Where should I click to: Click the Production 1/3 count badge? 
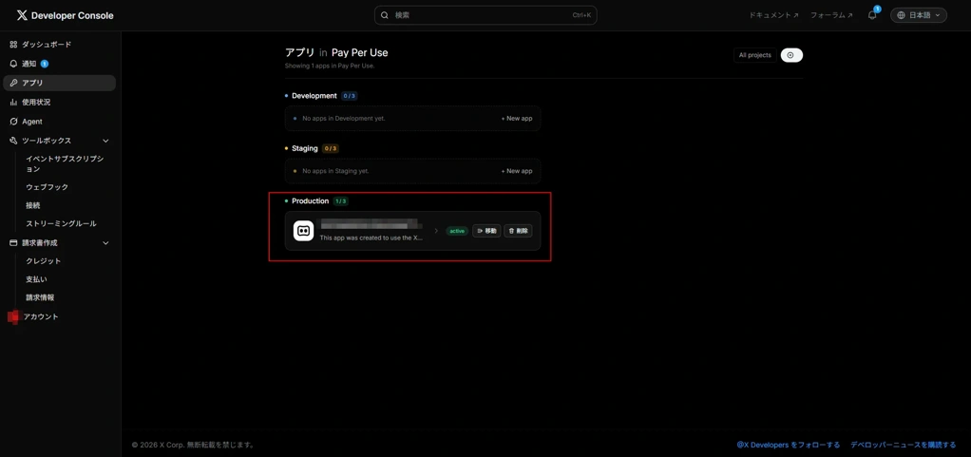point(340,201)
